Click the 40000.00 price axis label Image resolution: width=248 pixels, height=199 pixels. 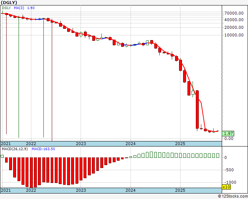pos(234,20)
